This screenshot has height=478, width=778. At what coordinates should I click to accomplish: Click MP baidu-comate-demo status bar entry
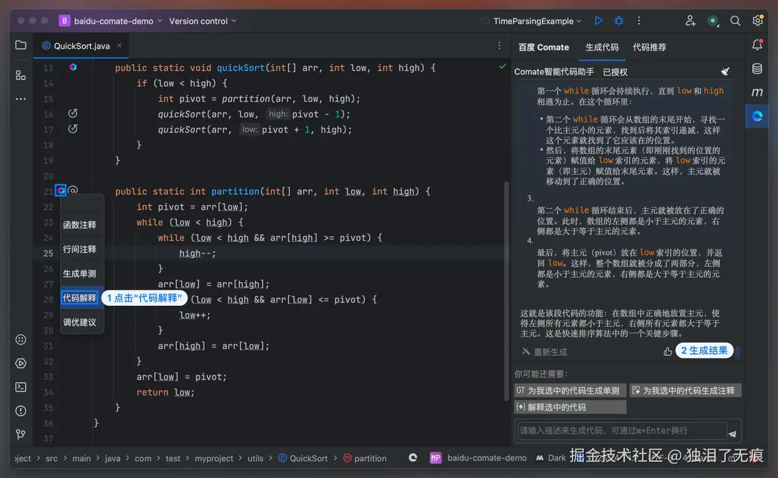pos(478,458)
